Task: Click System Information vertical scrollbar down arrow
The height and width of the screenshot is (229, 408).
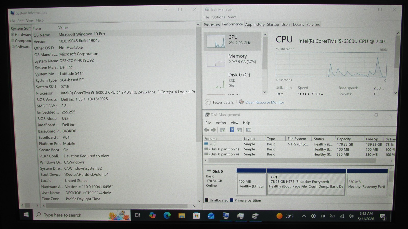Action: tap(199, 201)
